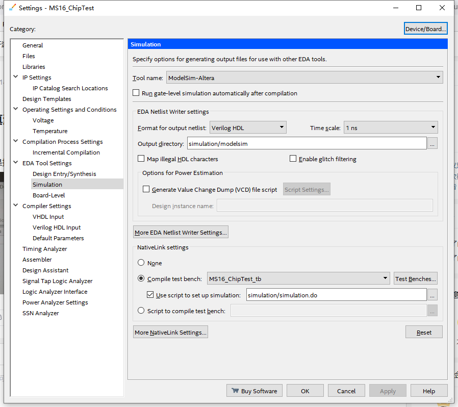The width and height of the screenshot is (458, 407).
Task: Select the None NativeLink radio button
Action: [x=141, y=263]
